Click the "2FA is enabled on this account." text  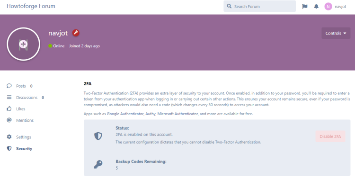coord(144,135)
